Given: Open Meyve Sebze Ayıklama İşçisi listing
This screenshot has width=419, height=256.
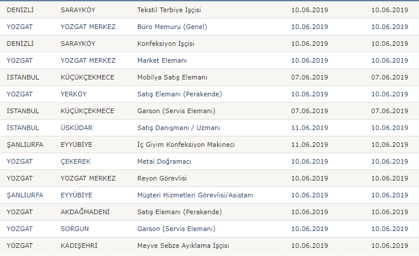Looking at the screenshot, I should tap(183, 246).
